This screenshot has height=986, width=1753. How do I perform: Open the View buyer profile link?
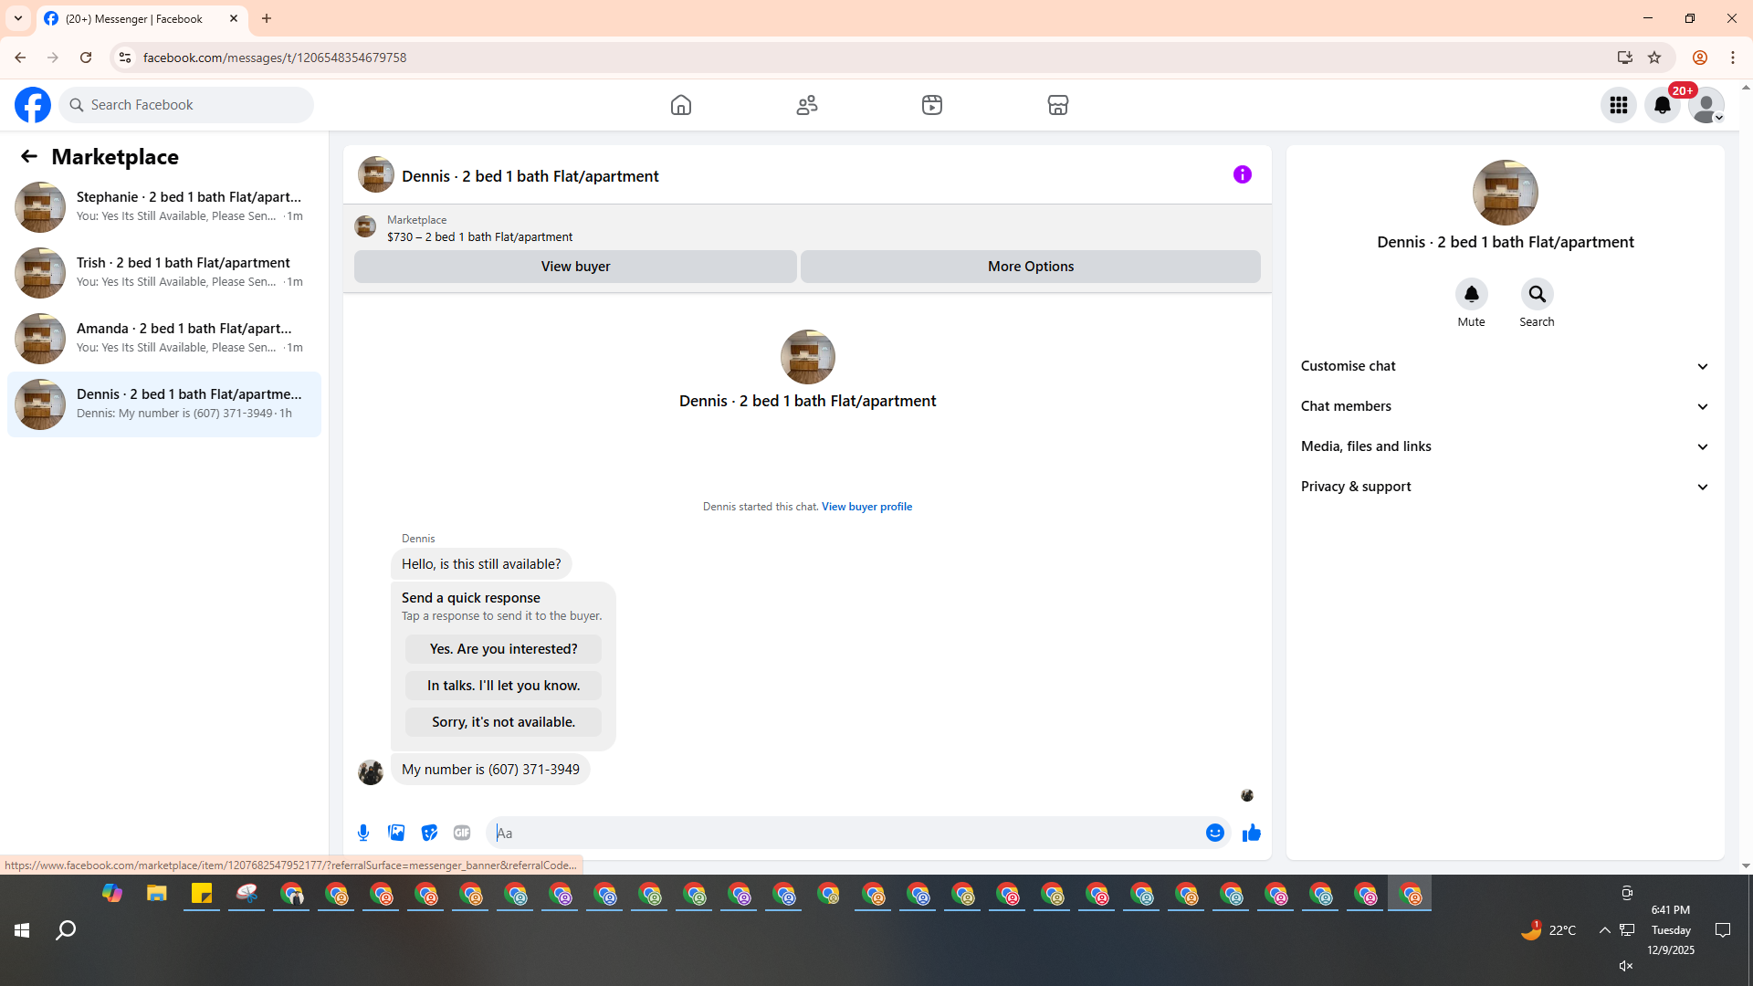point(866,507)
